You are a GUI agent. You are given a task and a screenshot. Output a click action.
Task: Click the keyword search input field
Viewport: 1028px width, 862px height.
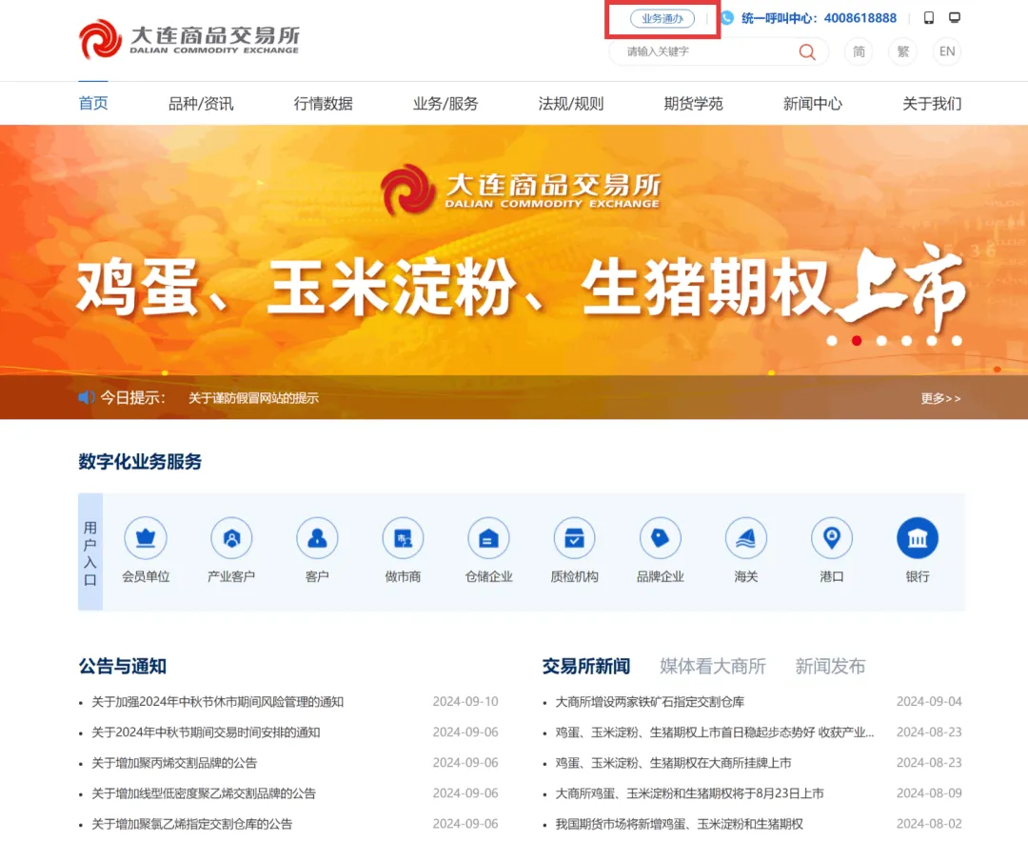(x=704, y=52)
